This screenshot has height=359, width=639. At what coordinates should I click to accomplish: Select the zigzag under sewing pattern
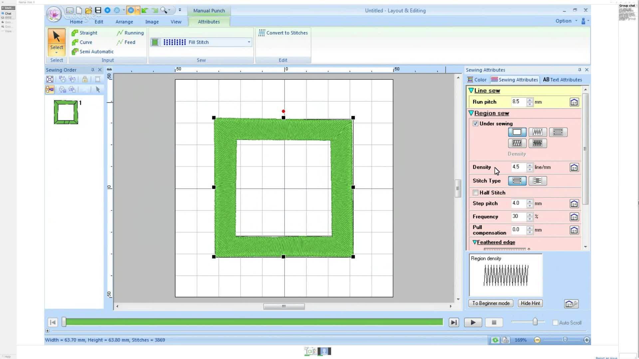[x=537, y=132]
